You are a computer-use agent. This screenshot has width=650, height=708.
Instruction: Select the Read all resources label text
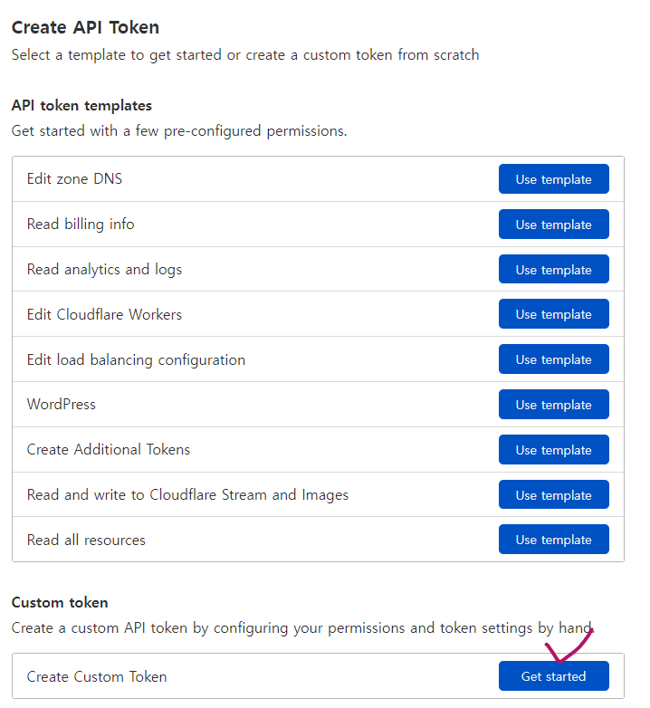86,541
